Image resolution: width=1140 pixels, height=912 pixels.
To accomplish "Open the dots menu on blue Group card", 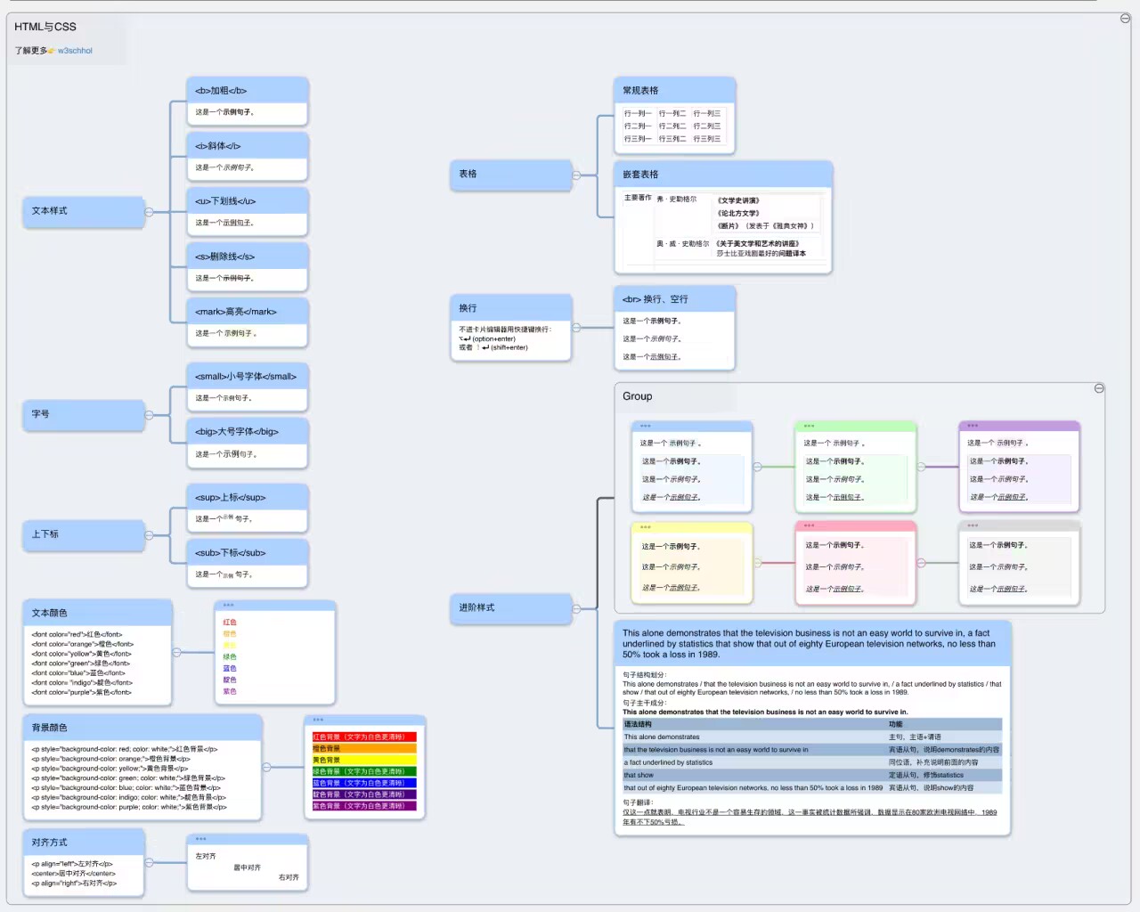I will pos(646,426).
